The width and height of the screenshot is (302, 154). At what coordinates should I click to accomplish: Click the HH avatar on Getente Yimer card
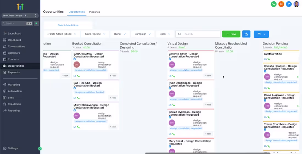(172, 65)
